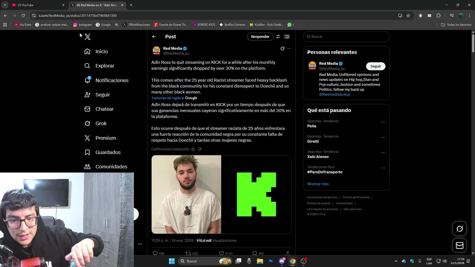Open Política de Privacidad footer link
The height and width of the screenshot is (267, 475).
[356, 197]
